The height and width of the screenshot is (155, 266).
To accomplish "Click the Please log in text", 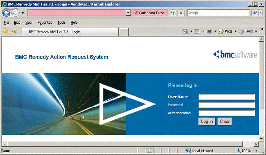I will tap(183, 85).
